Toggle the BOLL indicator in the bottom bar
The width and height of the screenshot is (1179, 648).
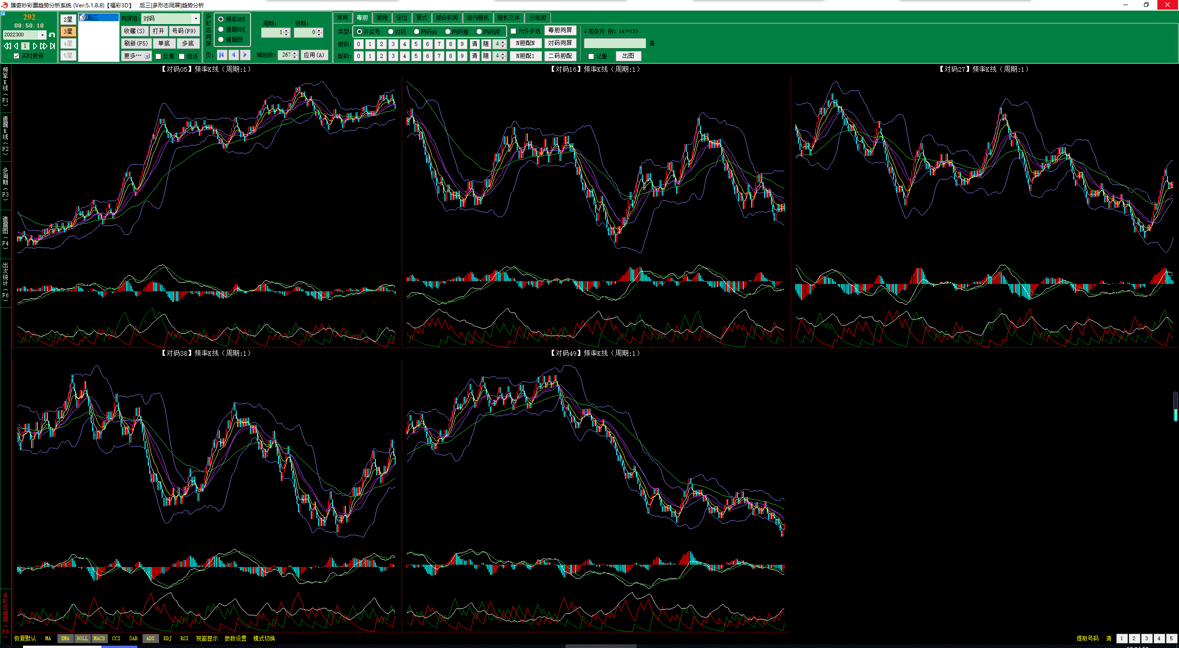[82, 639]
